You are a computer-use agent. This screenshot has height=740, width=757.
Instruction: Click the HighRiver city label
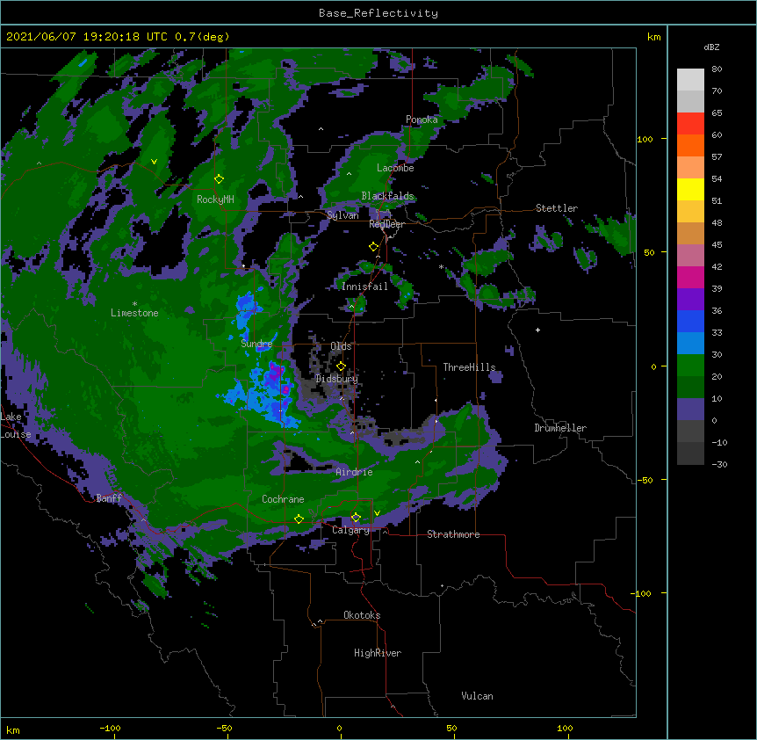click(378, 653)
